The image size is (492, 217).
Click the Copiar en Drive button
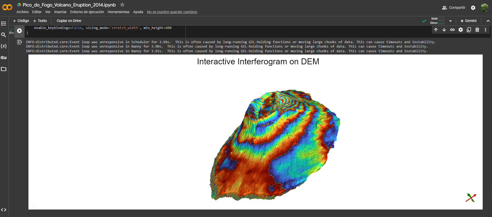coord(69,21)
